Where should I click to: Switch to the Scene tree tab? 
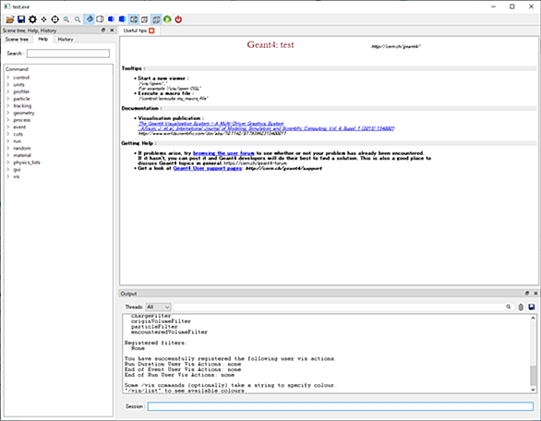[x=17, y=40]
